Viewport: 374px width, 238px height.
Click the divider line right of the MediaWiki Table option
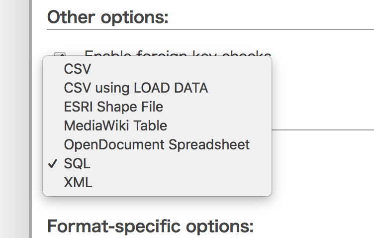point(323,130)
